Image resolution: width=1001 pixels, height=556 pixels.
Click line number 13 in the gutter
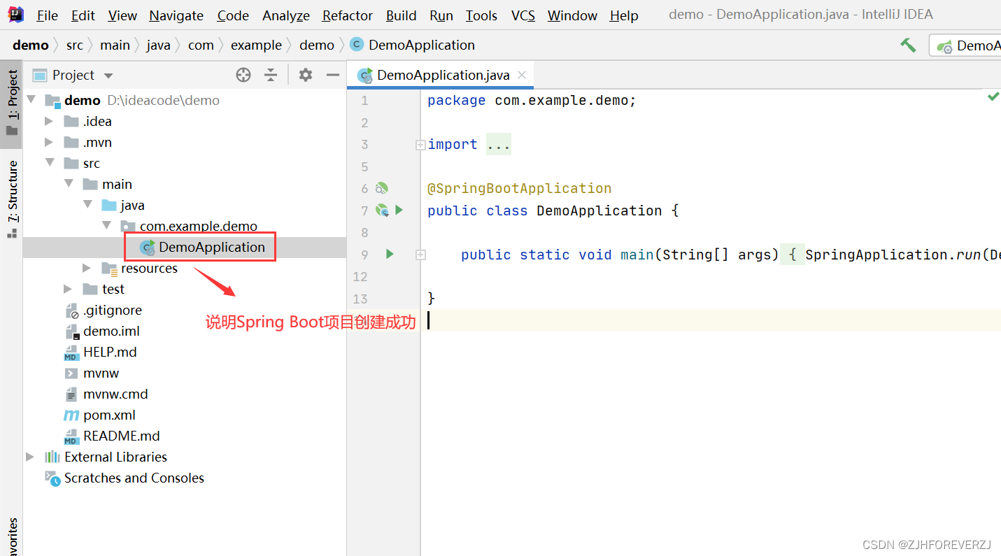point(360,299)
